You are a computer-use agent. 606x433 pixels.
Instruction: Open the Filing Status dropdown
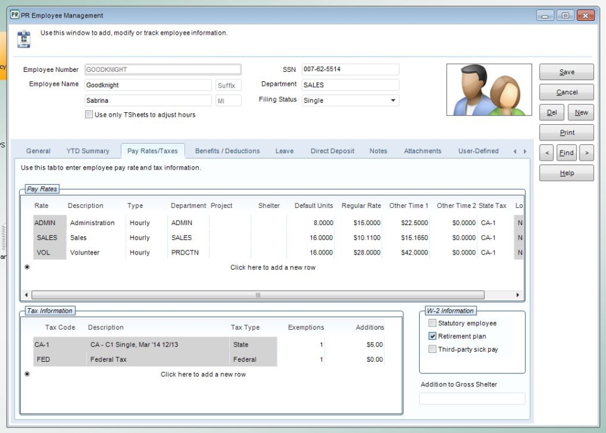pos(393,100)
